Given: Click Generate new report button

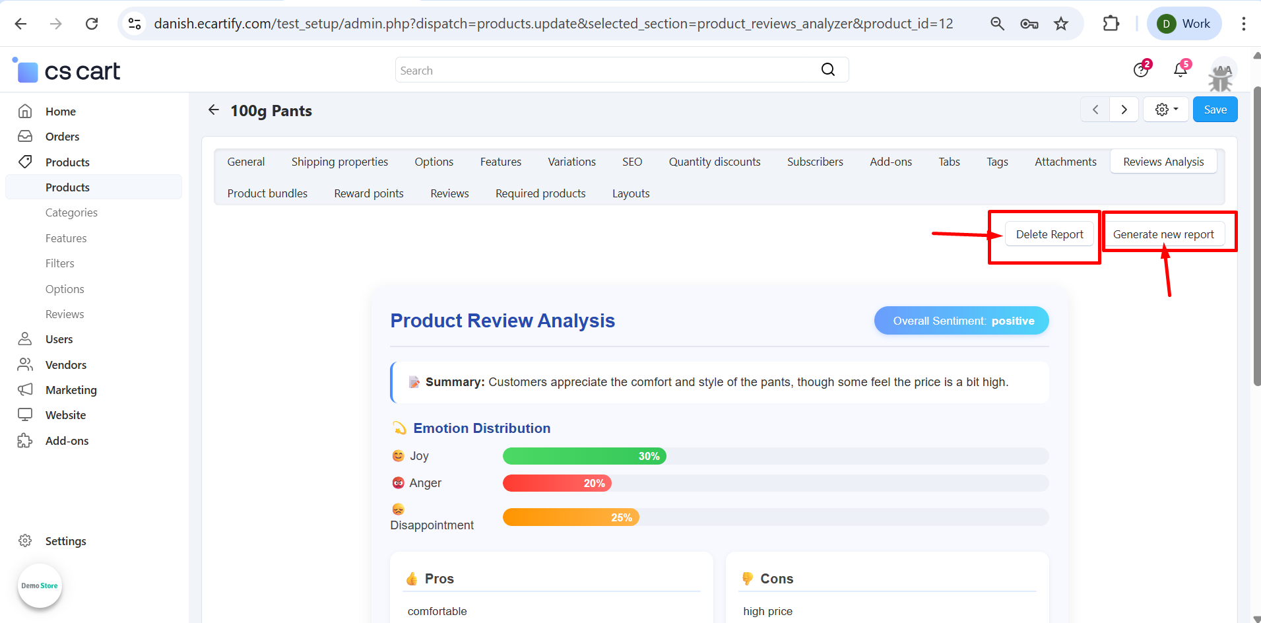Looking at the screenshot, I should pos(1163,234).
